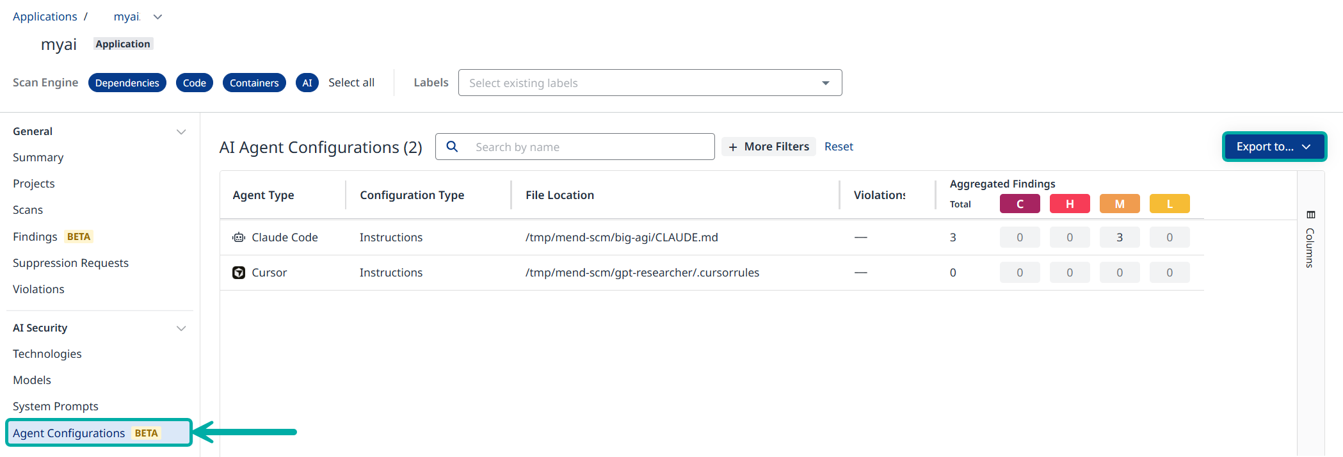Viewport: 1343px width, 457px height.
Task: Click the More Filters button
Action: click(769, 147)
